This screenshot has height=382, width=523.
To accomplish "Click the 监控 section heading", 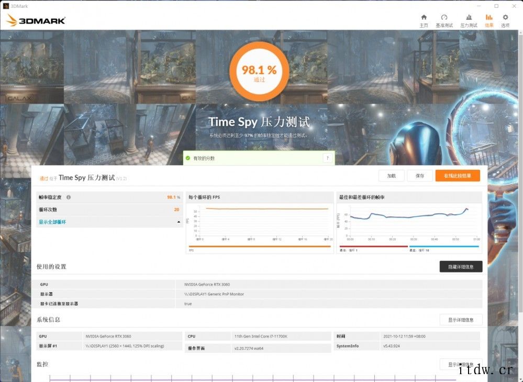I will (x=42, y=364).
